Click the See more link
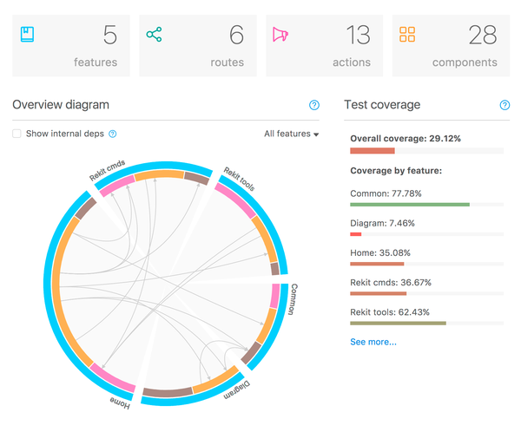 (373, 342)
